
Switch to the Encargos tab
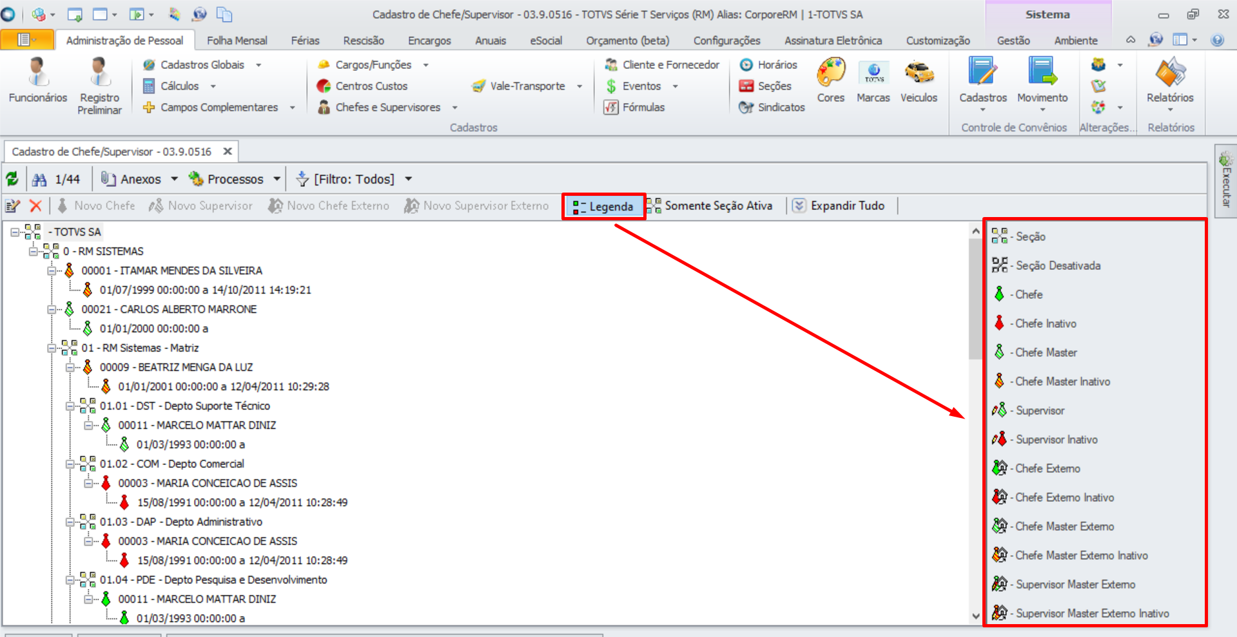(429, 41)
